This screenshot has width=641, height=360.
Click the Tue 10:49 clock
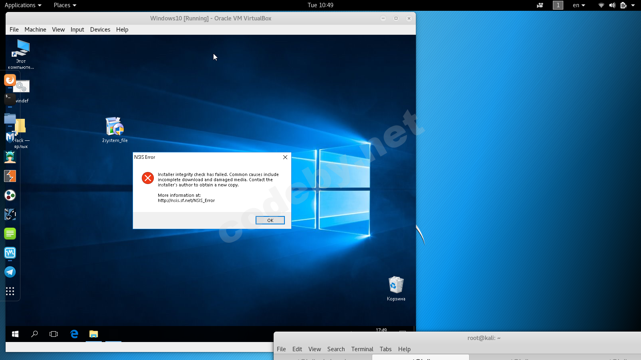(x=320, y=5)
